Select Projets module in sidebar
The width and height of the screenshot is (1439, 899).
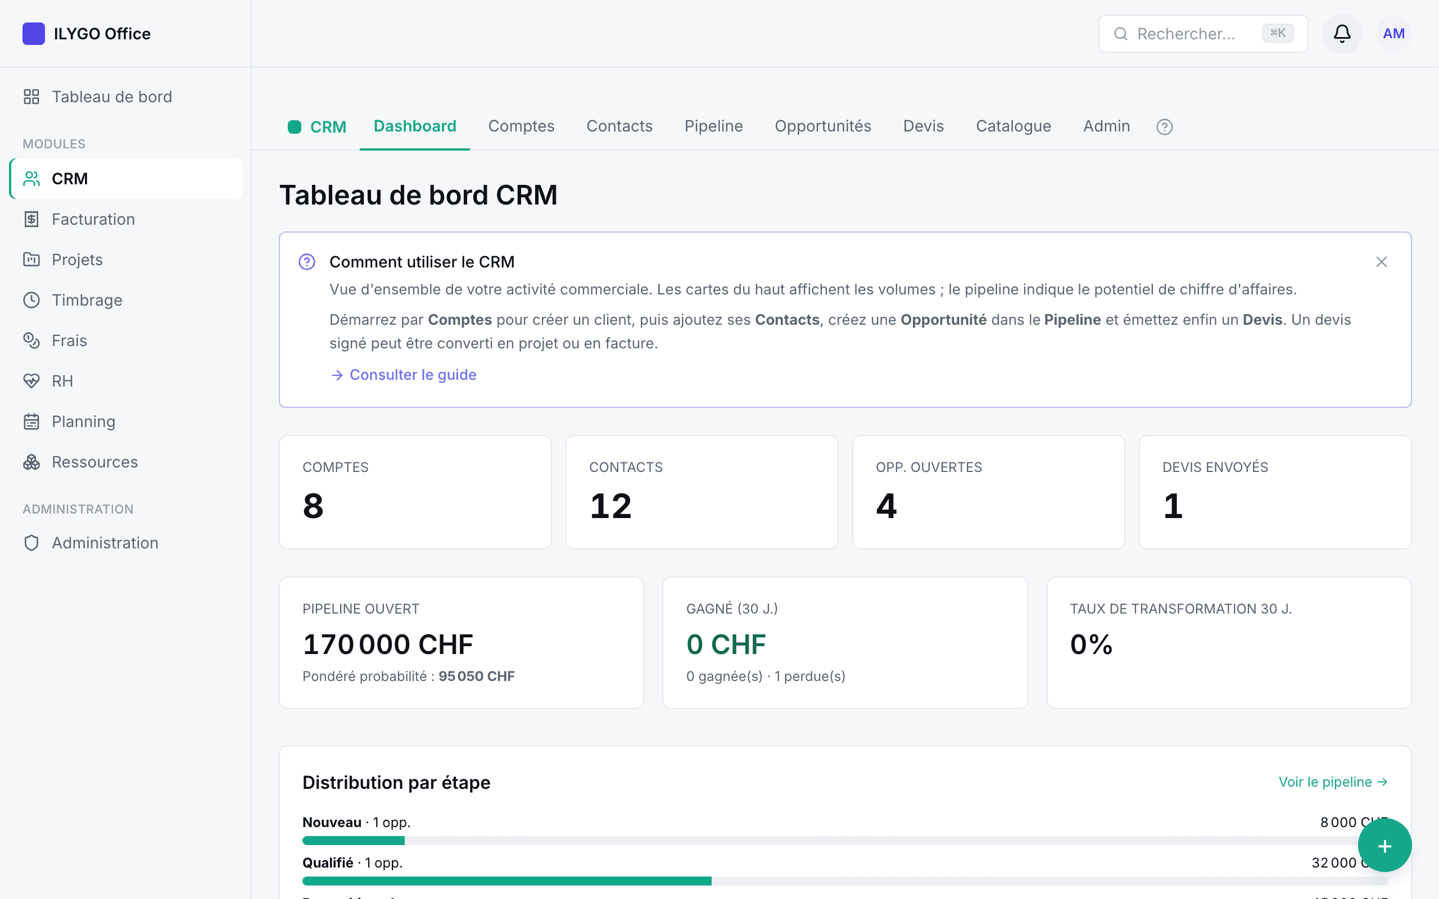[x=125, y=259]
